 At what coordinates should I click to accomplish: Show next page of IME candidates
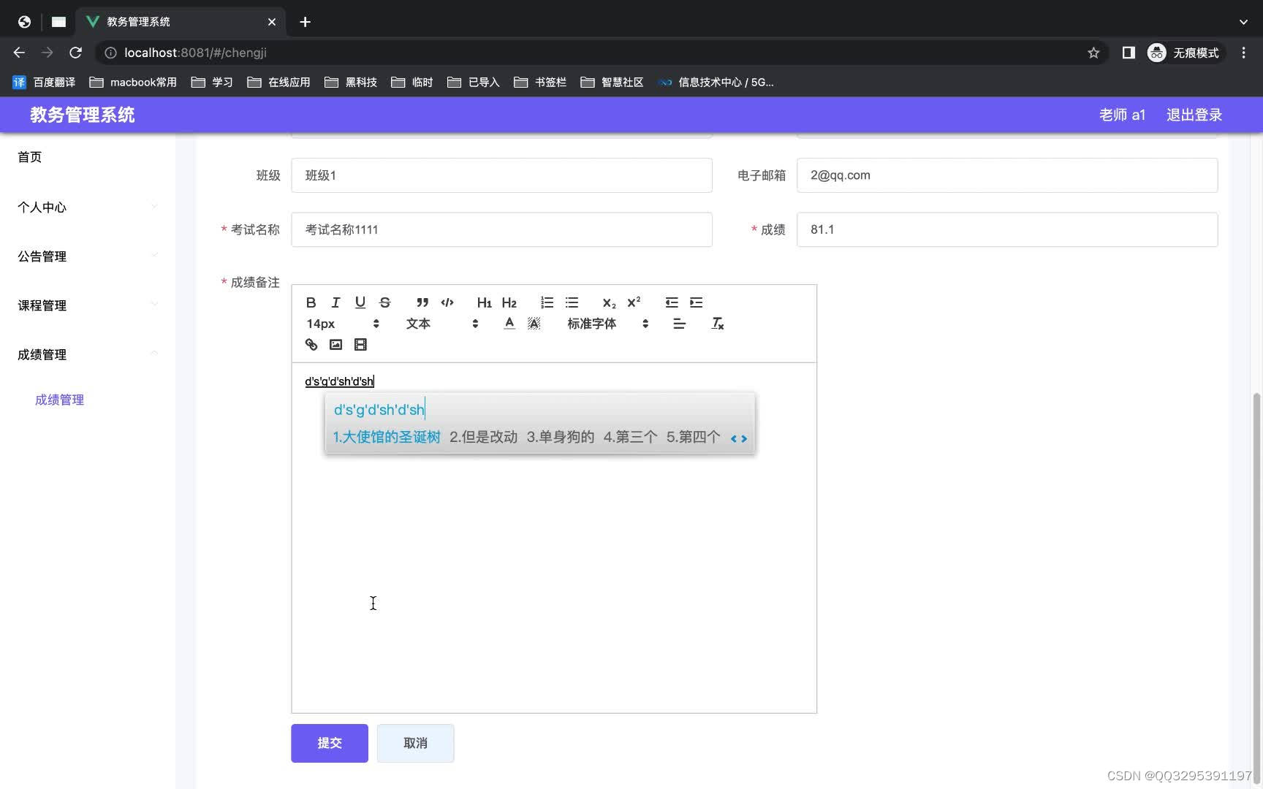[x=744, y=438]
